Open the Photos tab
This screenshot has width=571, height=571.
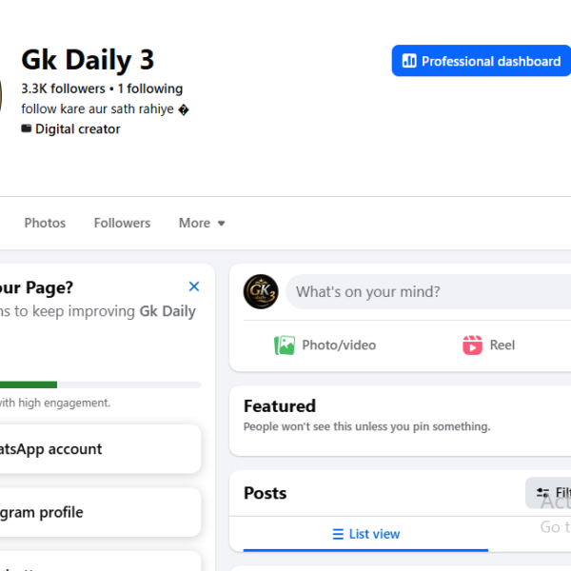tap(45, 223)
